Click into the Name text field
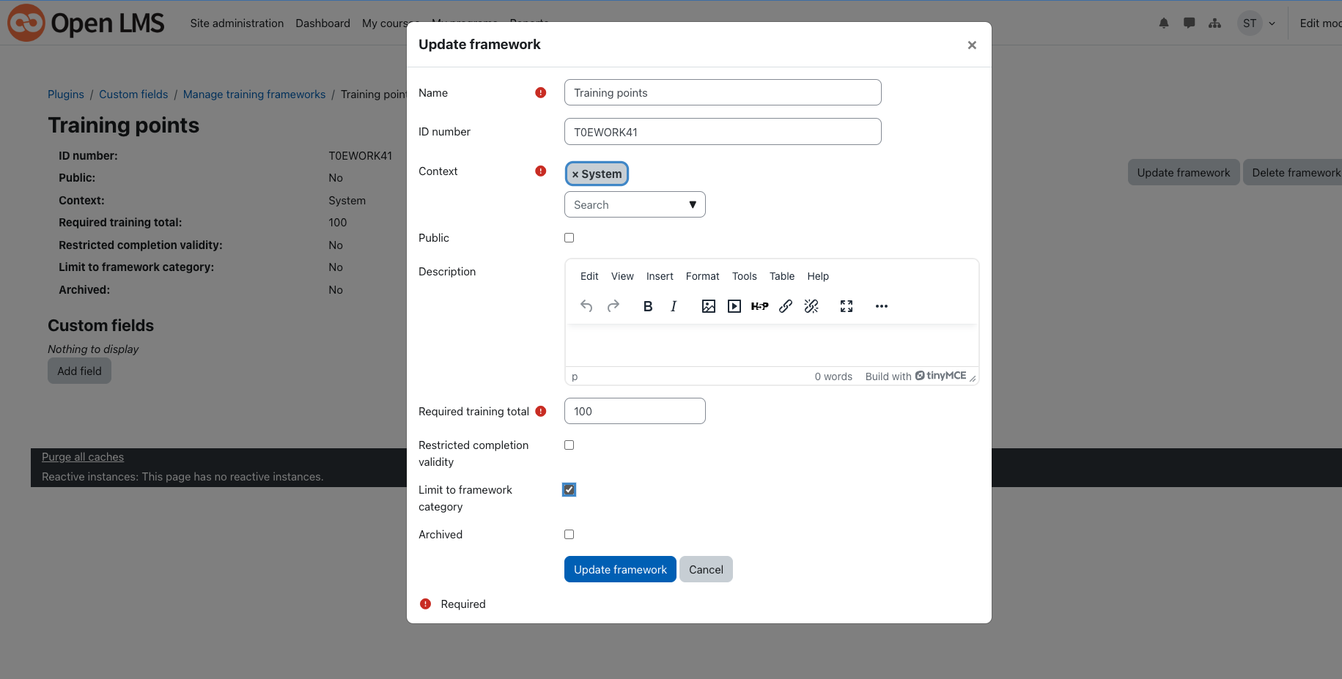This screenshot has width=1342, height=679. (723, 92)
